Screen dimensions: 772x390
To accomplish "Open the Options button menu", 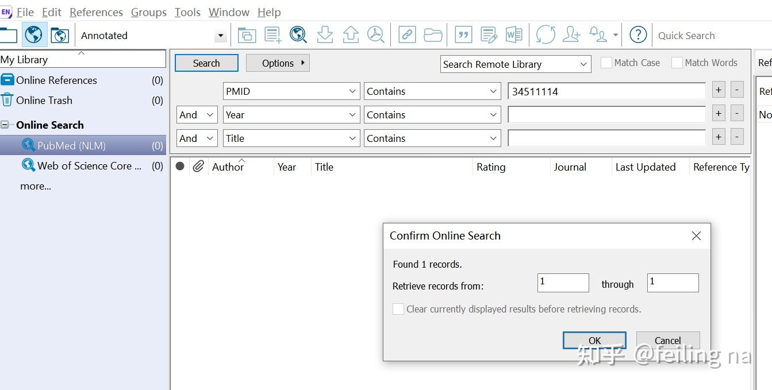I will click(x=278, y=63).
